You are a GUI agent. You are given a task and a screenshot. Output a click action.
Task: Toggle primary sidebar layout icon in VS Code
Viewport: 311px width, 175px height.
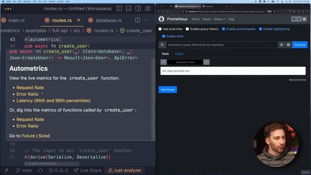[119, 9]
